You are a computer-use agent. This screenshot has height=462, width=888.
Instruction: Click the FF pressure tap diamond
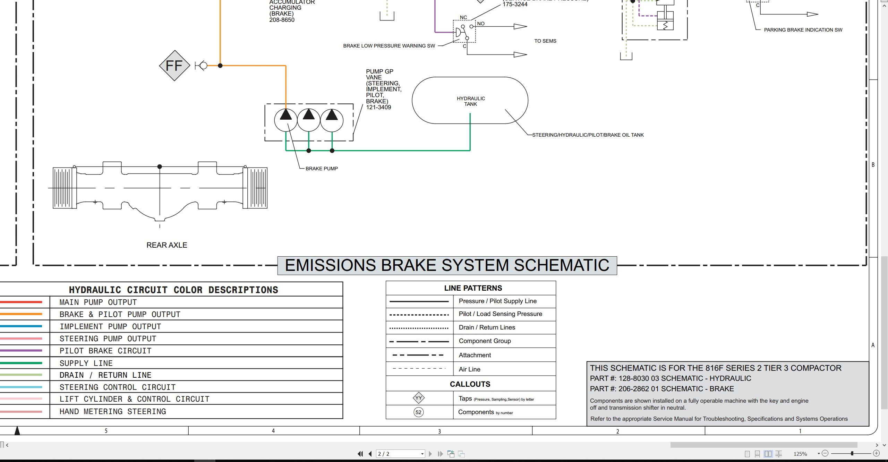(x=174, y=66)
